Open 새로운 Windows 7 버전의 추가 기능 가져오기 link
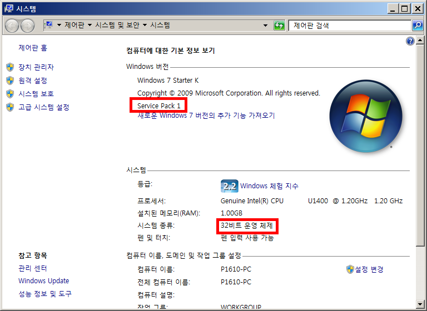 click(206, 116)
